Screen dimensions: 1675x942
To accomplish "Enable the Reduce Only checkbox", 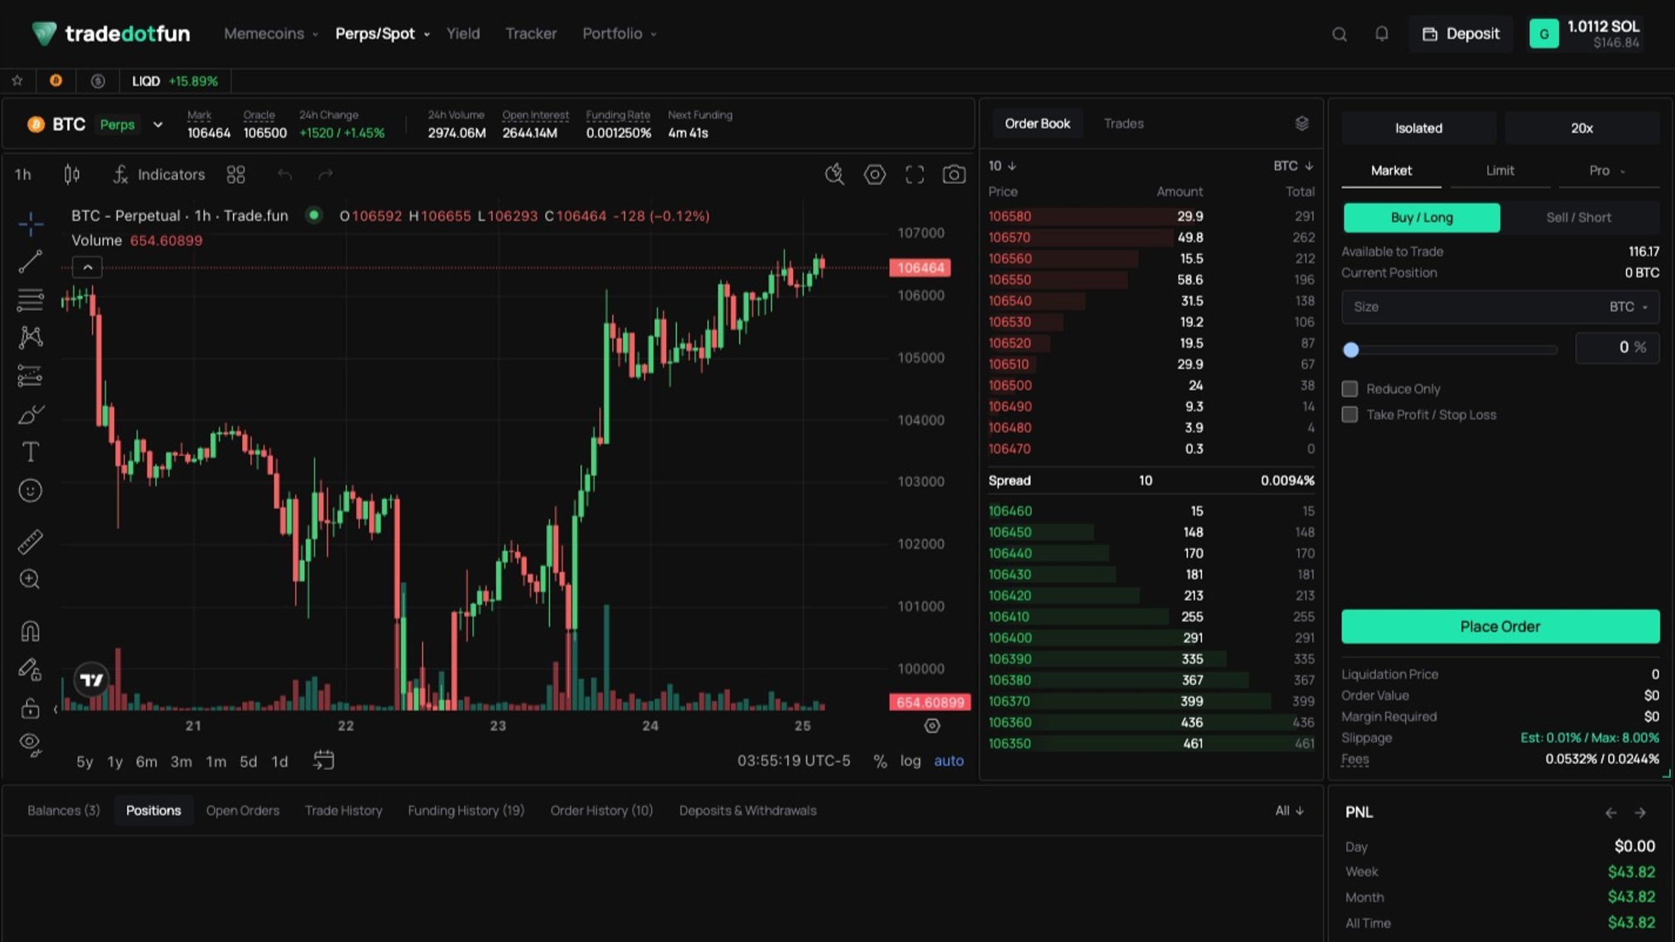I will [x=1350, y=389].
